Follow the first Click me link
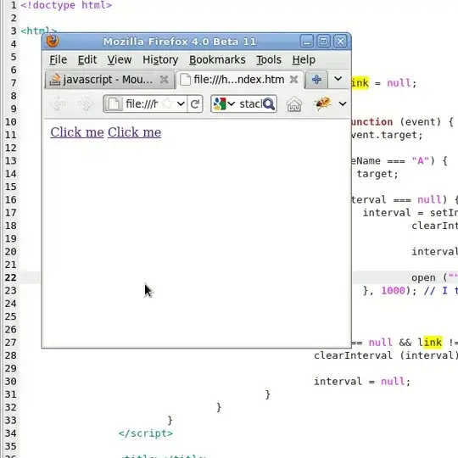The height and width of the screenshot is (458, 458). (x=77, y=132)
